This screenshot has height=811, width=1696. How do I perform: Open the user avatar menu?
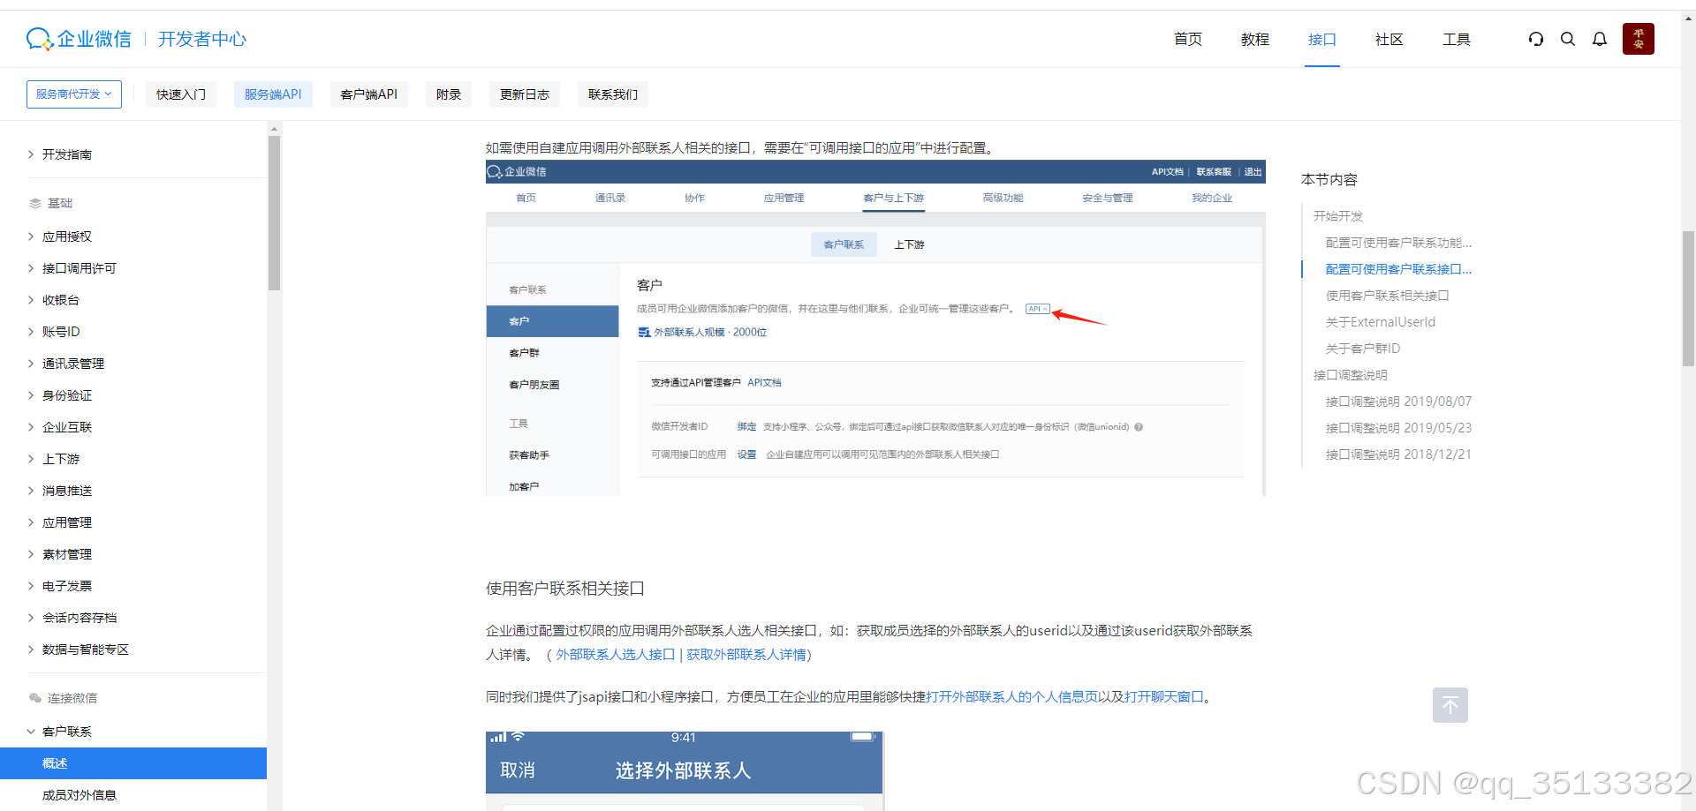[x=1639, y=39]
